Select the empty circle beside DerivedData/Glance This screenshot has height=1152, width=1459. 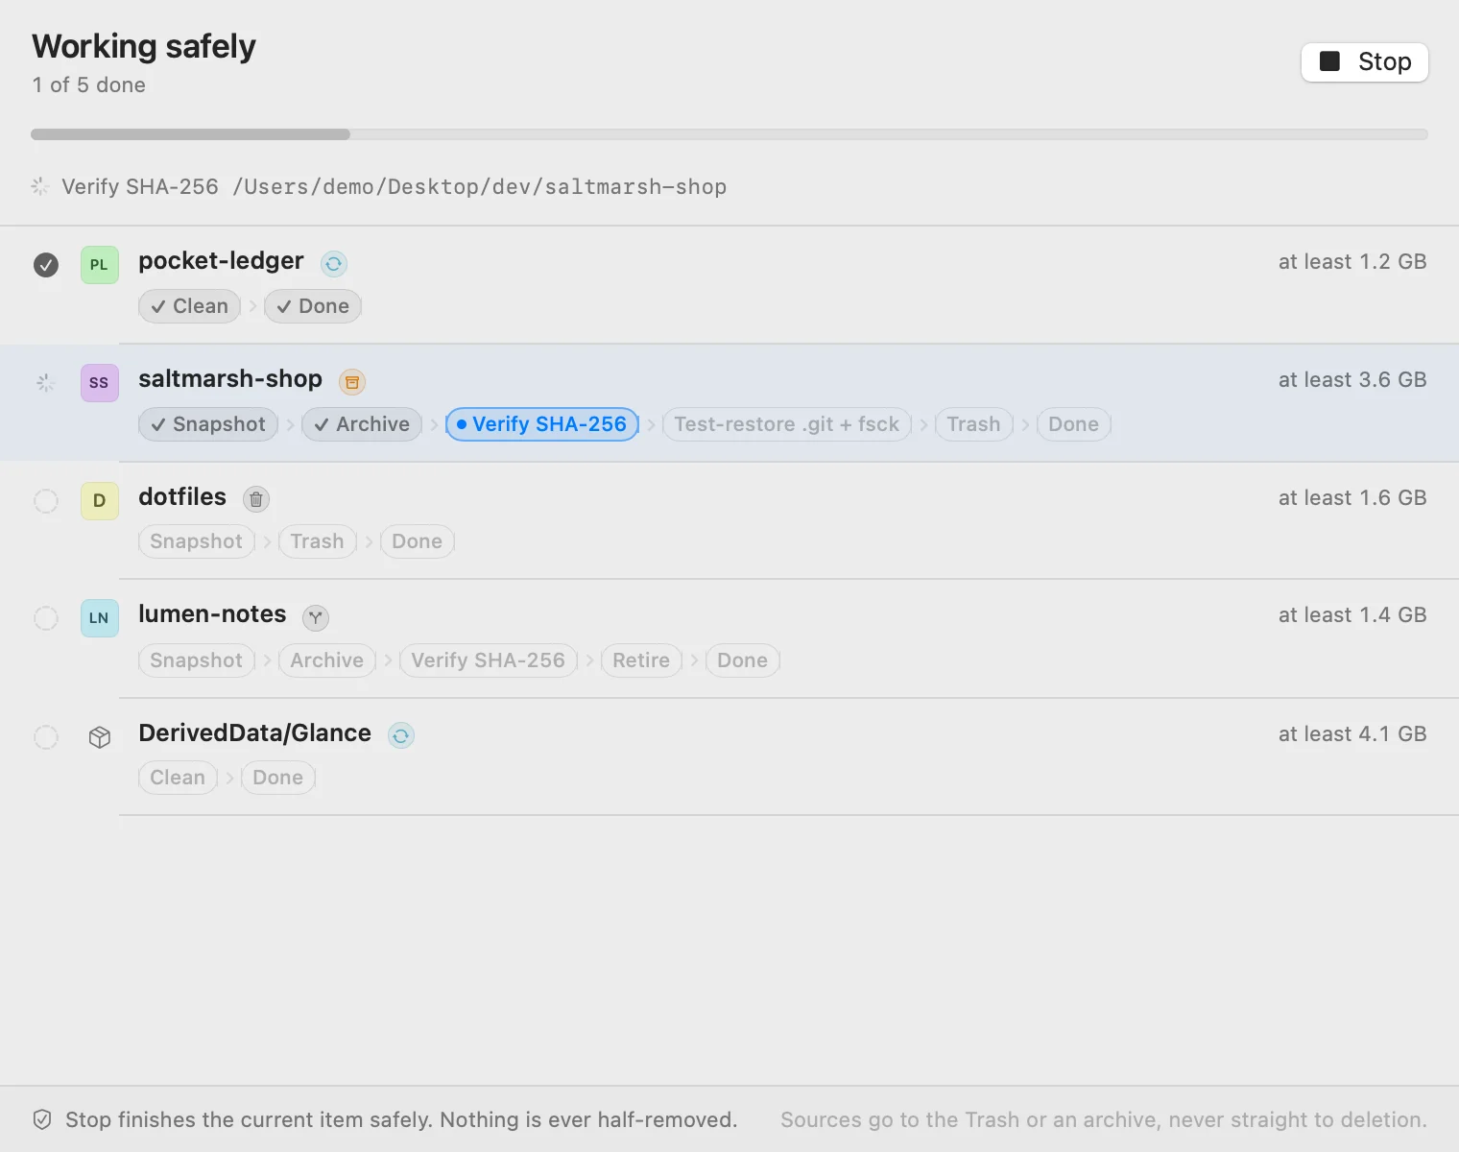coord(46,737)
